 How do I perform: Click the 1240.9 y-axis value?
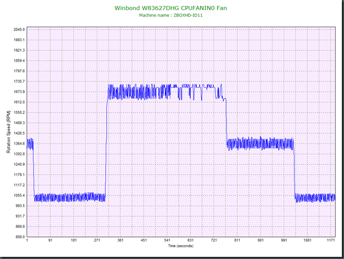pyautogui.click(x=19, y=164)
